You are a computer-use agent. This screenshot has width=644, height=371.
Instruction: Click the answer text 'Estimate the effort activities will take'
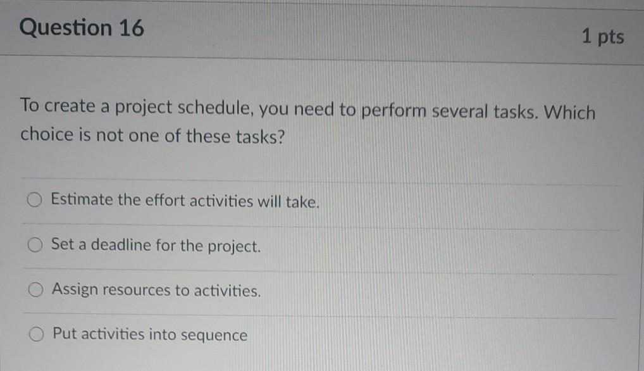point(186,200)
